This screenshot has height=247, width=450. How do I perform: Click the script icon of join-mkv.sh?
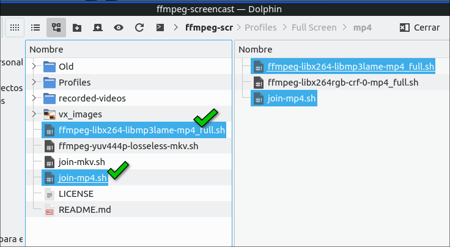50,162
